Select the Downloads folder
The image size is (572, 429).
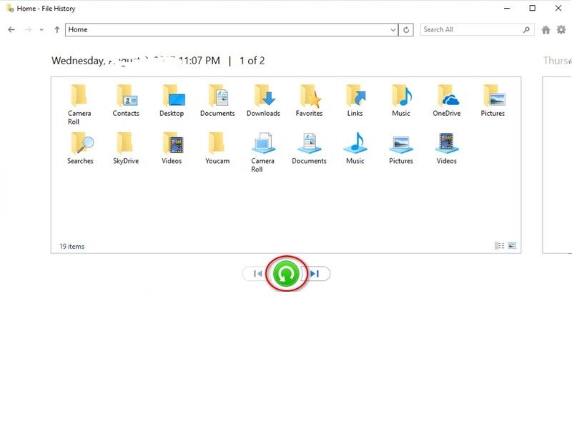pos(264,100)
